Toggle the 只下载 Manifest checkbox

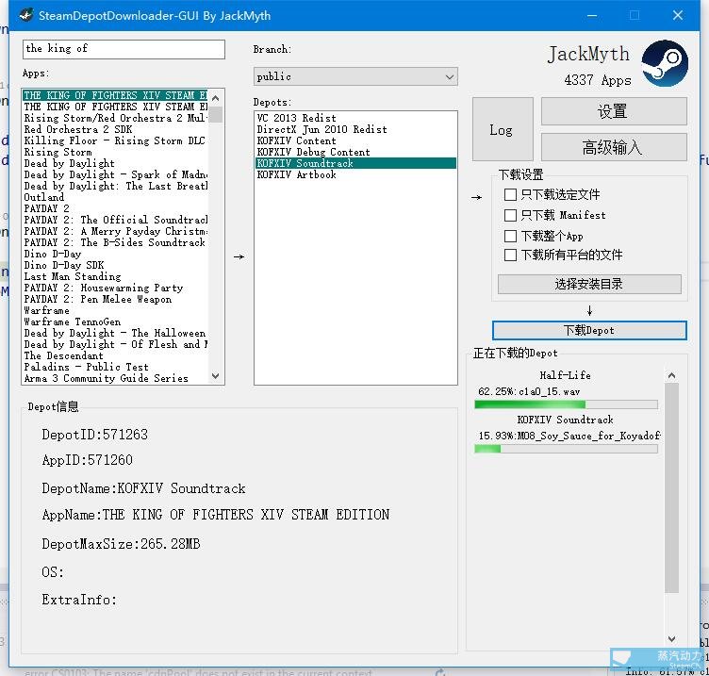click(510, 215)
